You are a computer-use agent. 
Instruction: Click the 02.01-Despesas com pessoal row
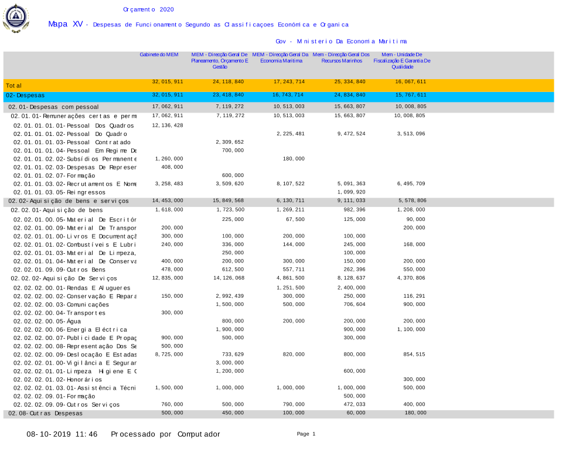[x=53, y=107]
